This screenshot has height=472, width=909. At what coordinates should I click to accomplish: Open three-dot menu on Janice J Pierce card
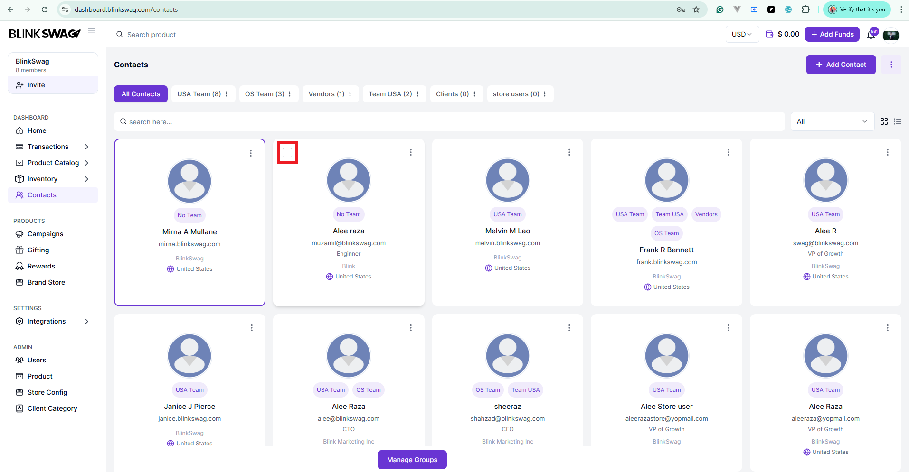252,328
